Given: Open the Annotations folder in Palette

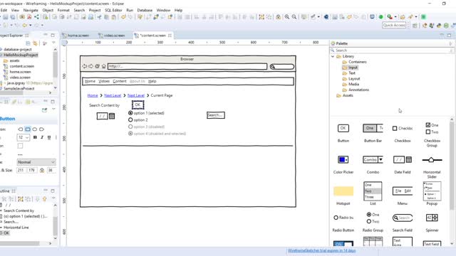Looking at the screenshot, I should click(x=356, y=90).
